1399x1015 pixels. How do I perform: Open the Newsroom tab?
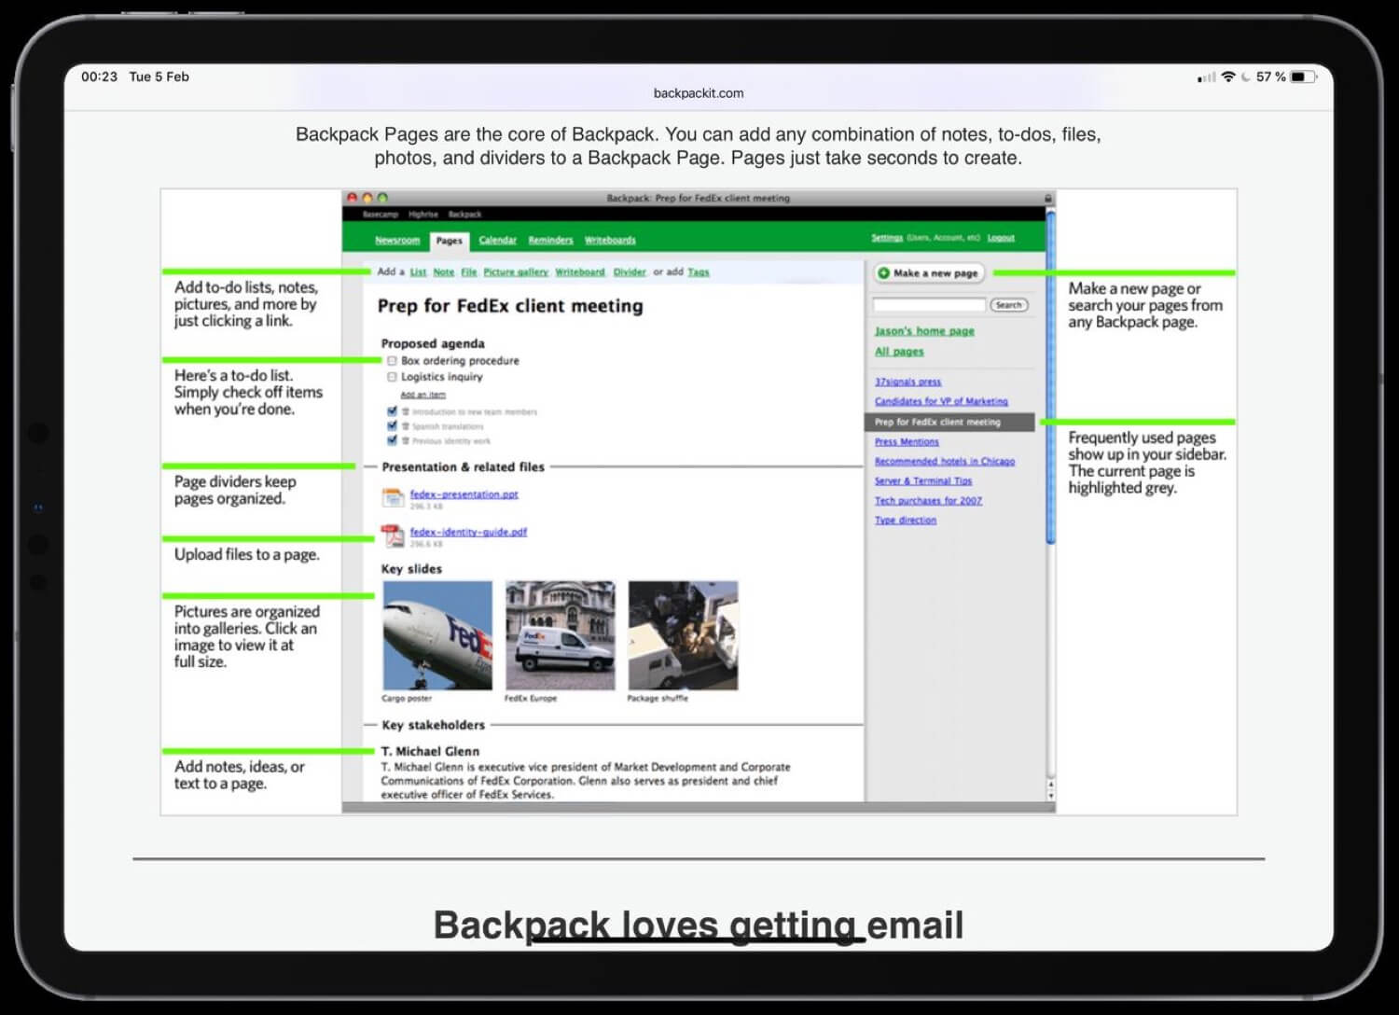coord(397,240)
